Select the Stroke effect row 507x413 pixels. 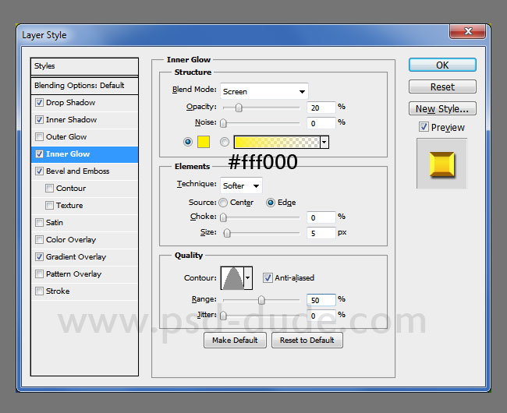point(84,291)
